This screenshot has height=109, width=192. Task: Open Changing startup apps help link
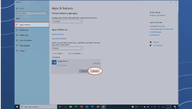[157, 26]
